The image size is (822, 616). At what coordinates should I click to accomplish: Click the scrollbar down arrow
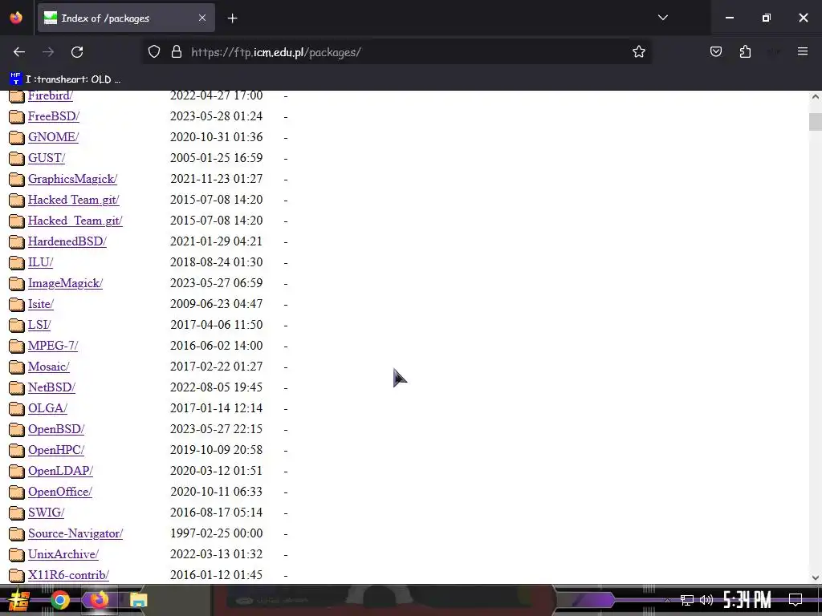click(816, 577)
